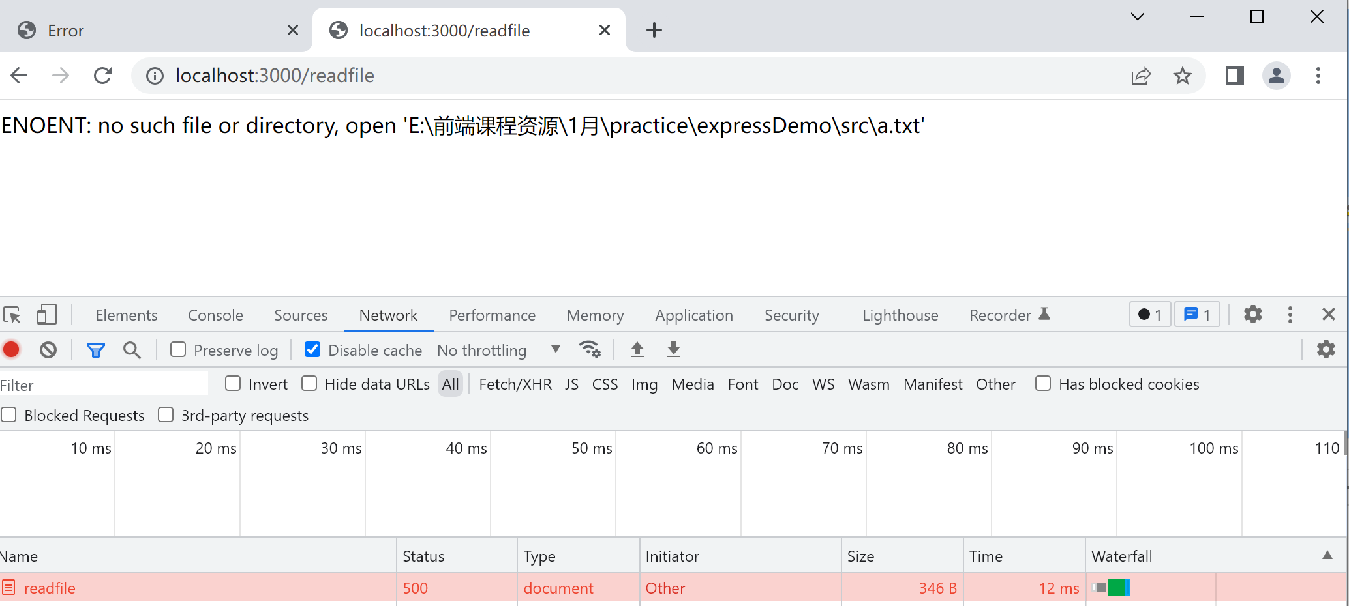
Task: Check the Has blocked cookies filter
Action: point(1042,383)
